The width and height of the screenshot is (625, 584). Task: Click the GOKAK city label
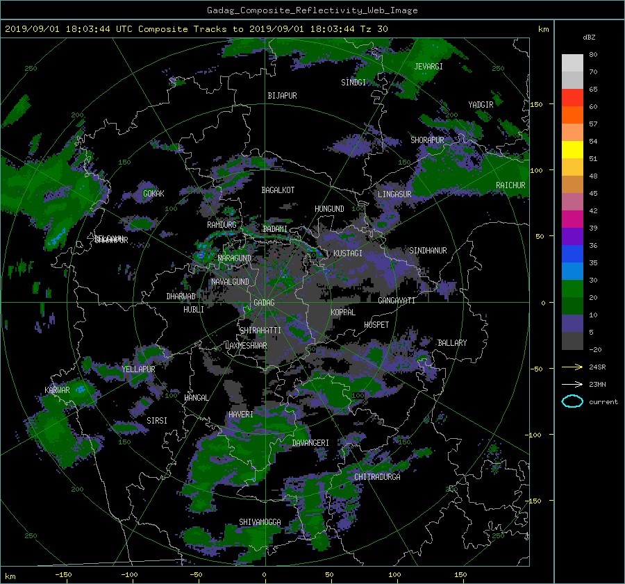(153, 193)
